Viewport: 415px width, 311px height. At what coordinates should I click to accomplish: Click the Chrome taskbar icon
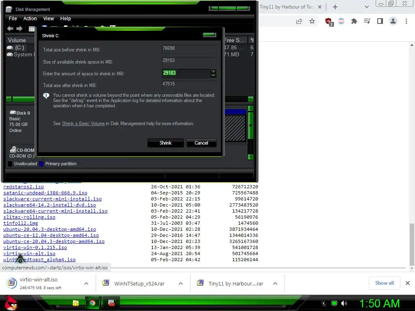[x=92, y=303]
